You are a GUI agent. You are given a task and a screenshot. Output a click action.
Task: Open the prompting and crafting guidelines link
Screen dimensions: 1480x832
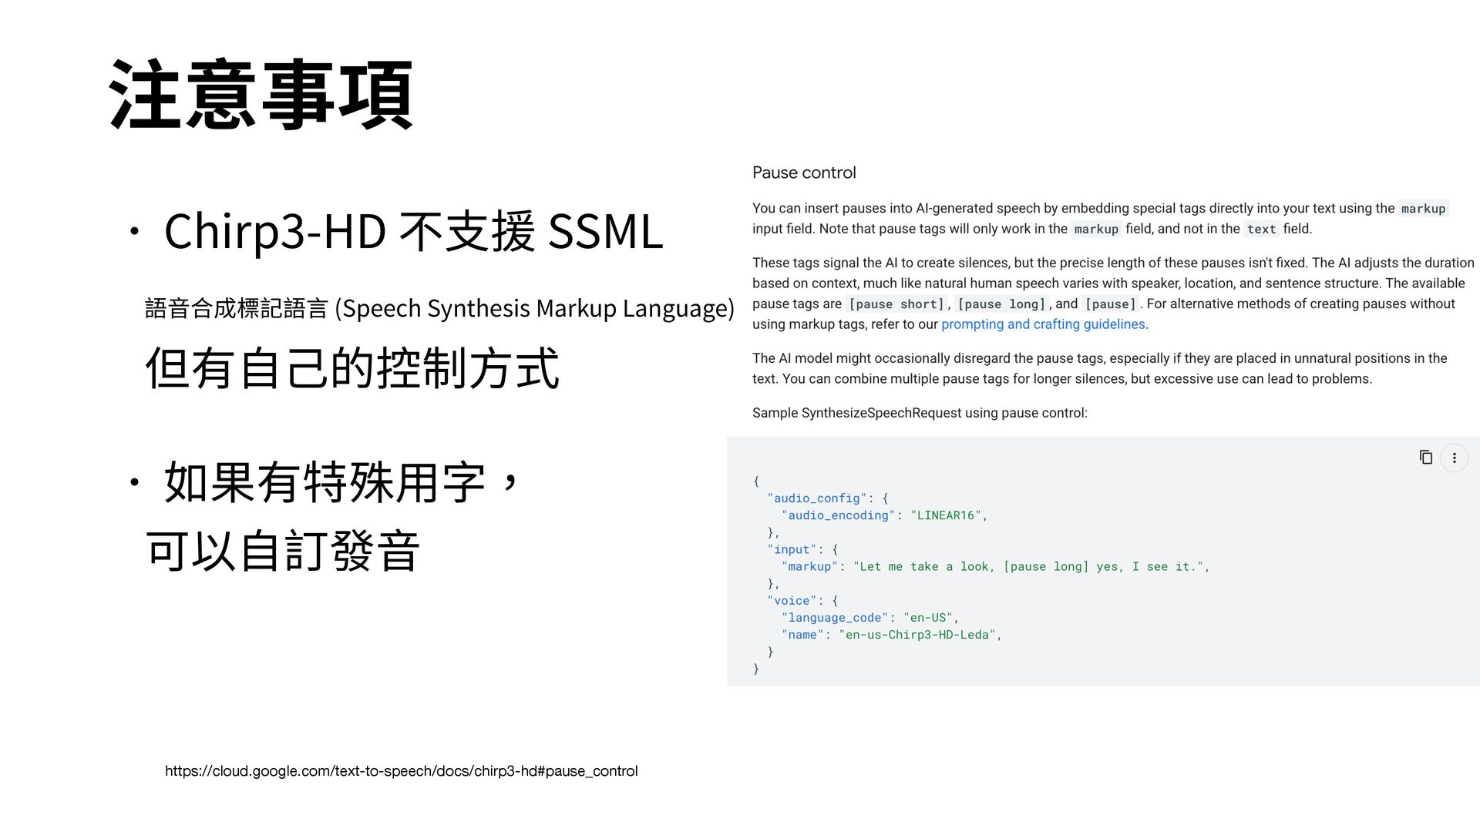coord(1043,324)
